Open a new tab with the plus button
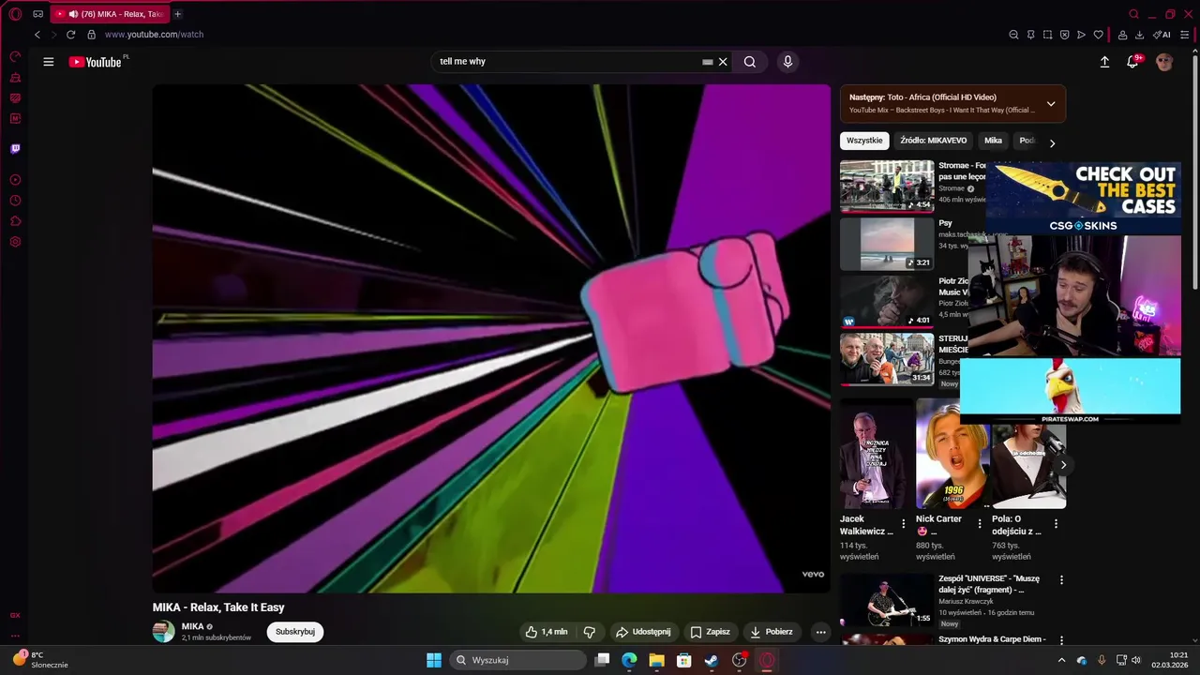Viewport: 1200px width, 675px height. click(x=177, y=14)
